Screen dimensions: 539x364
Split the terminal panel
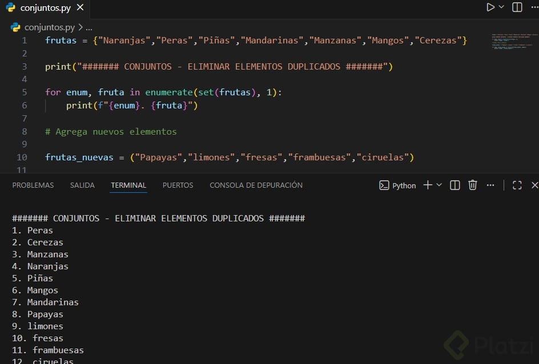(x=454, y=185)
